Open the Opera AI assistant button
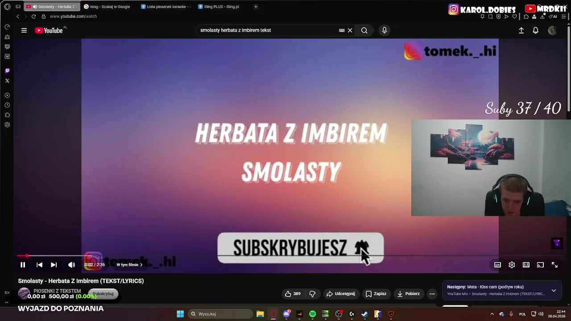The image size is (571, 321). click(x=554, y=16)
